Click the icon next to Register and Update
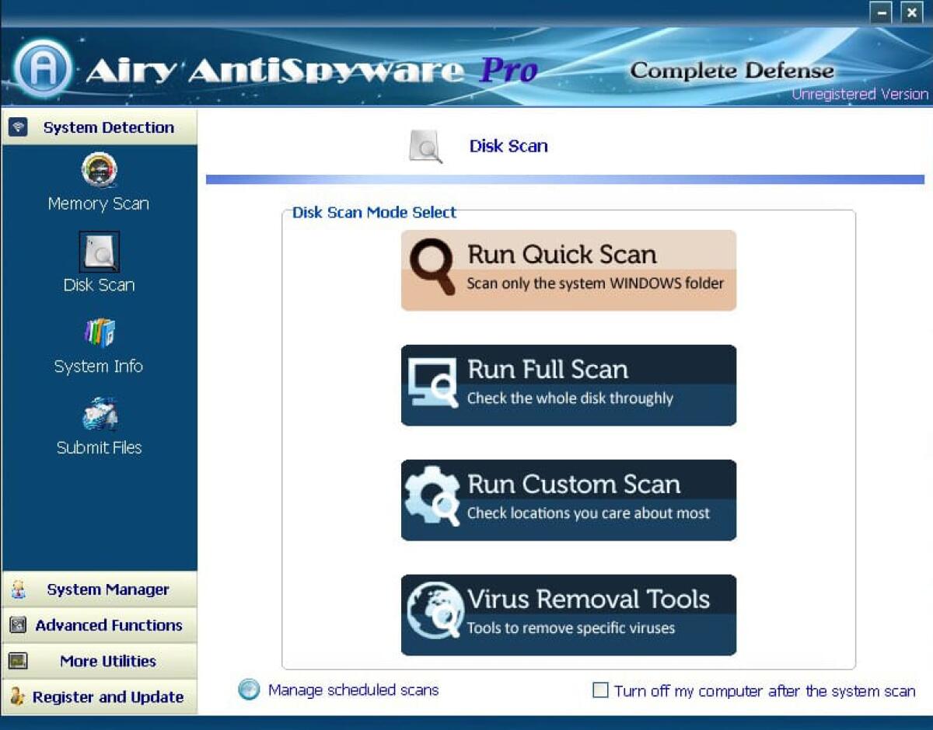Screen dimensions: 933x730 click(x=17, y=697)
